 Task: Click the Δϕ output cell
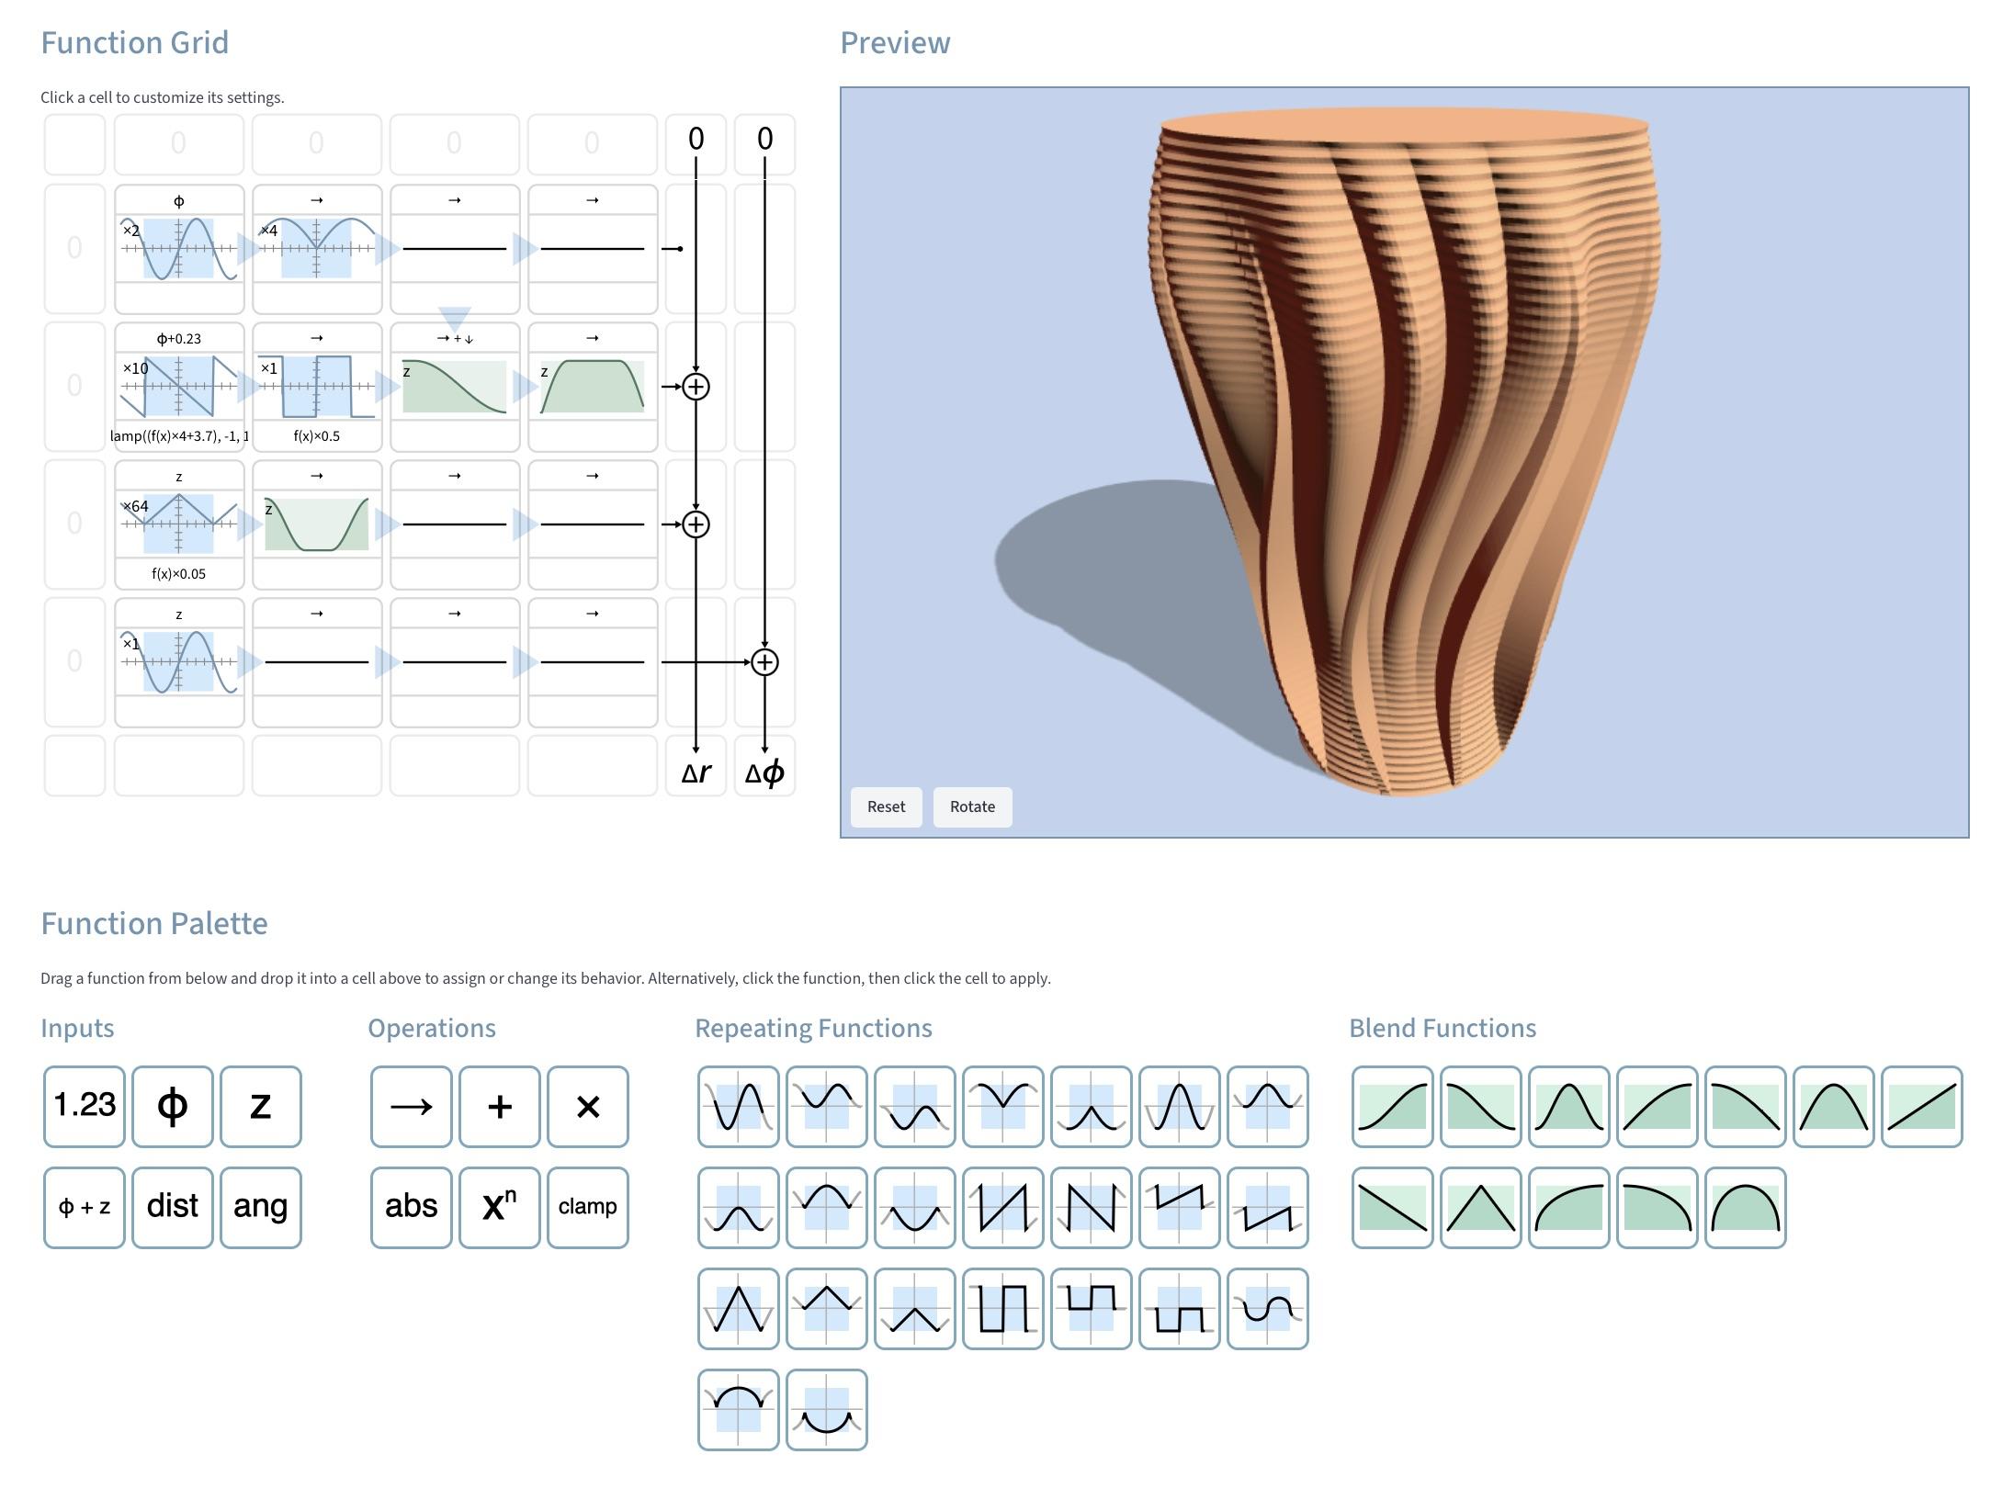764,765
